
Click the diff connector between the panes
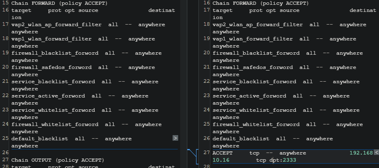[192, 156]
